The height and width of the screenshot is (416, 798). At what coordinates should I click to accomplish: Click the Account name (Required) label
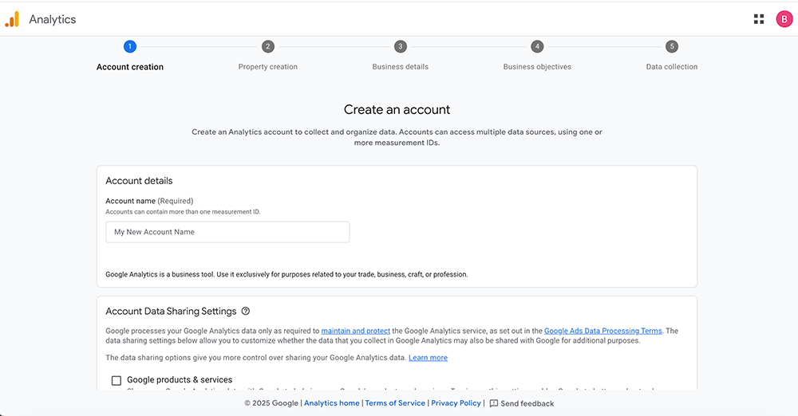(149, 201)
